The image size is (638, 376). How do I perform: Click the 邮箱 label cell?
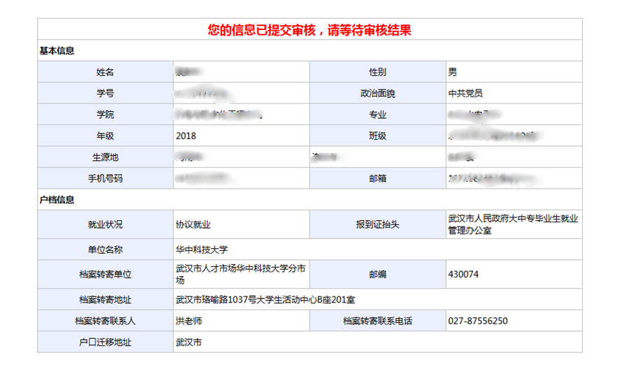377,178
